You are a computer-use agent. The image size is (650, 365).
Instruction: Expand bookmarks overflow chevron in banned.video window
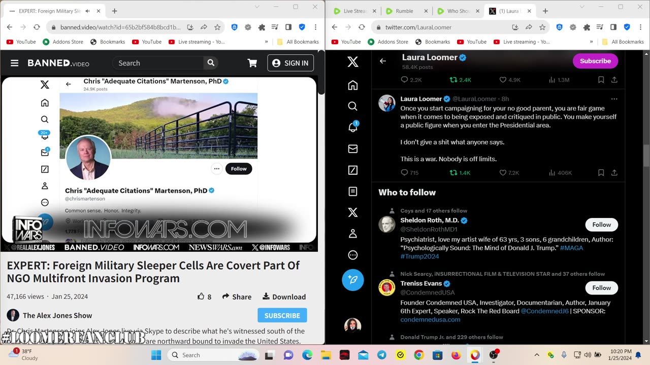[x=266, y=42]
